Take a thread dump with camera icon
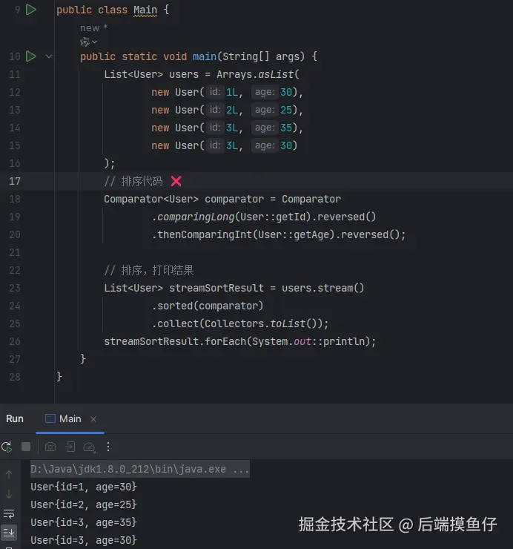This screenshot has width=513, height=549. point(50,447)
